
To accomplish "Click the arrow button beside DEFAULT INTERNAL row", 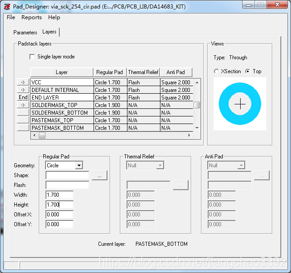I will pos(23,90).
